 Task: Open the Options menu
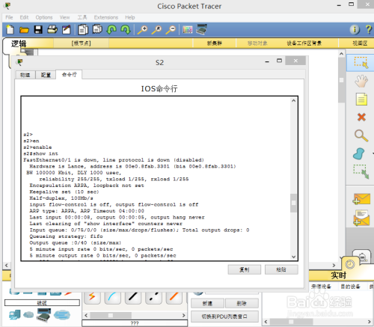(44, 17)
